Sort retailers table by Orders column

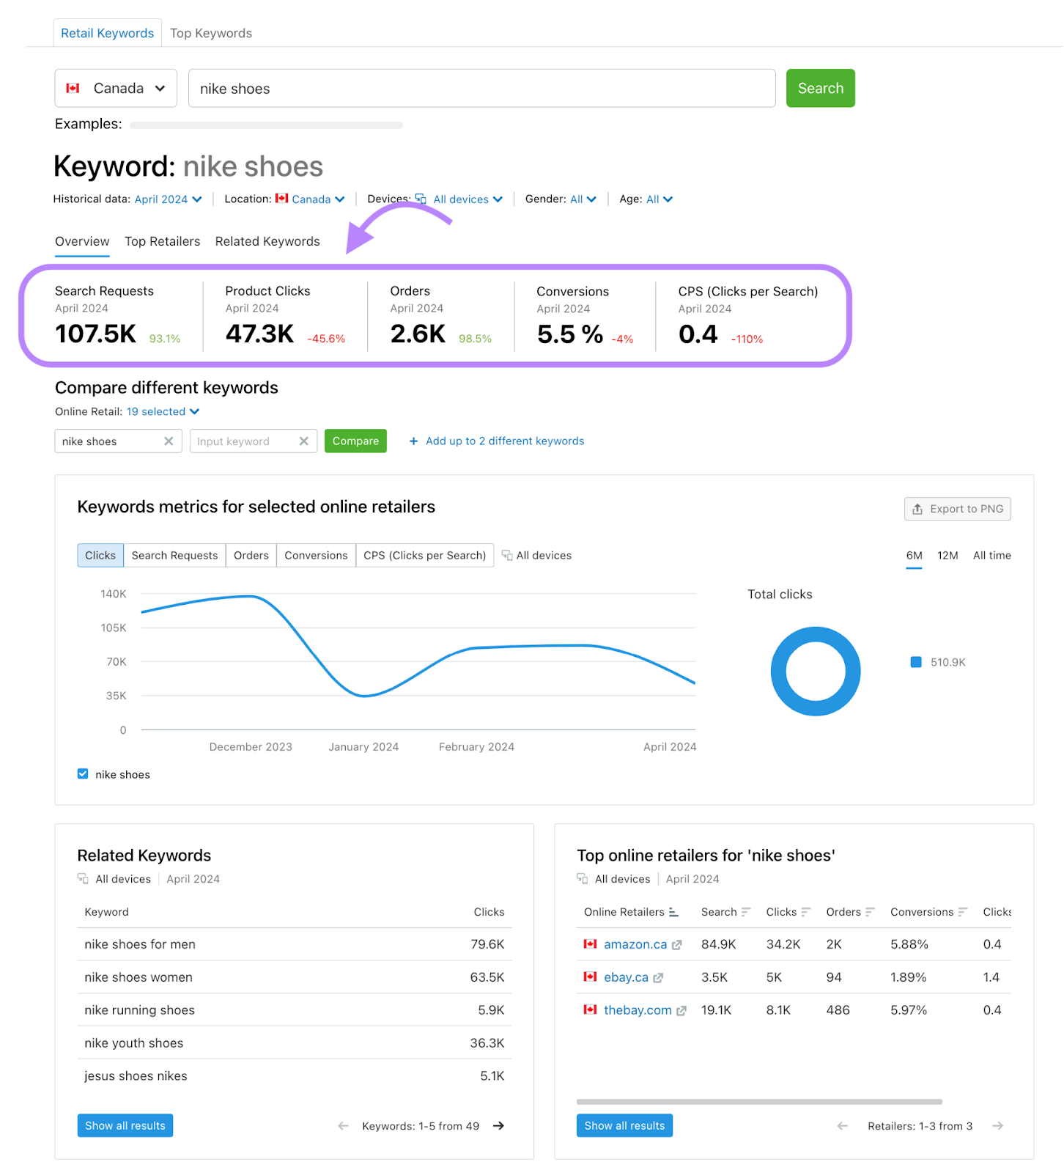(870, 912)
